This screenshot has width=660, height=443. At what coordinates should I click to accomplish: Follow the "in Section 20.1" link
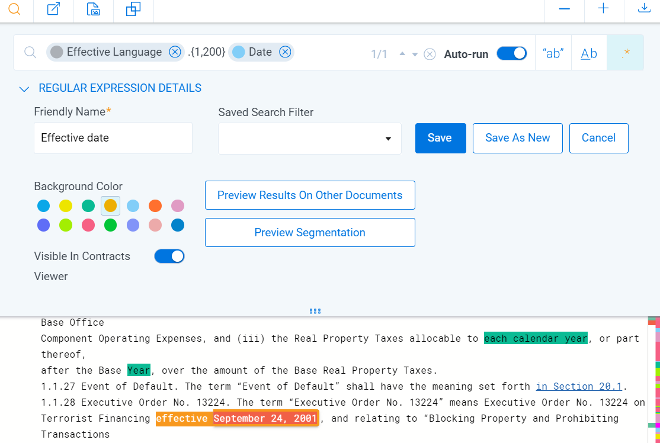pyautogui.click(x=579, y=386)
